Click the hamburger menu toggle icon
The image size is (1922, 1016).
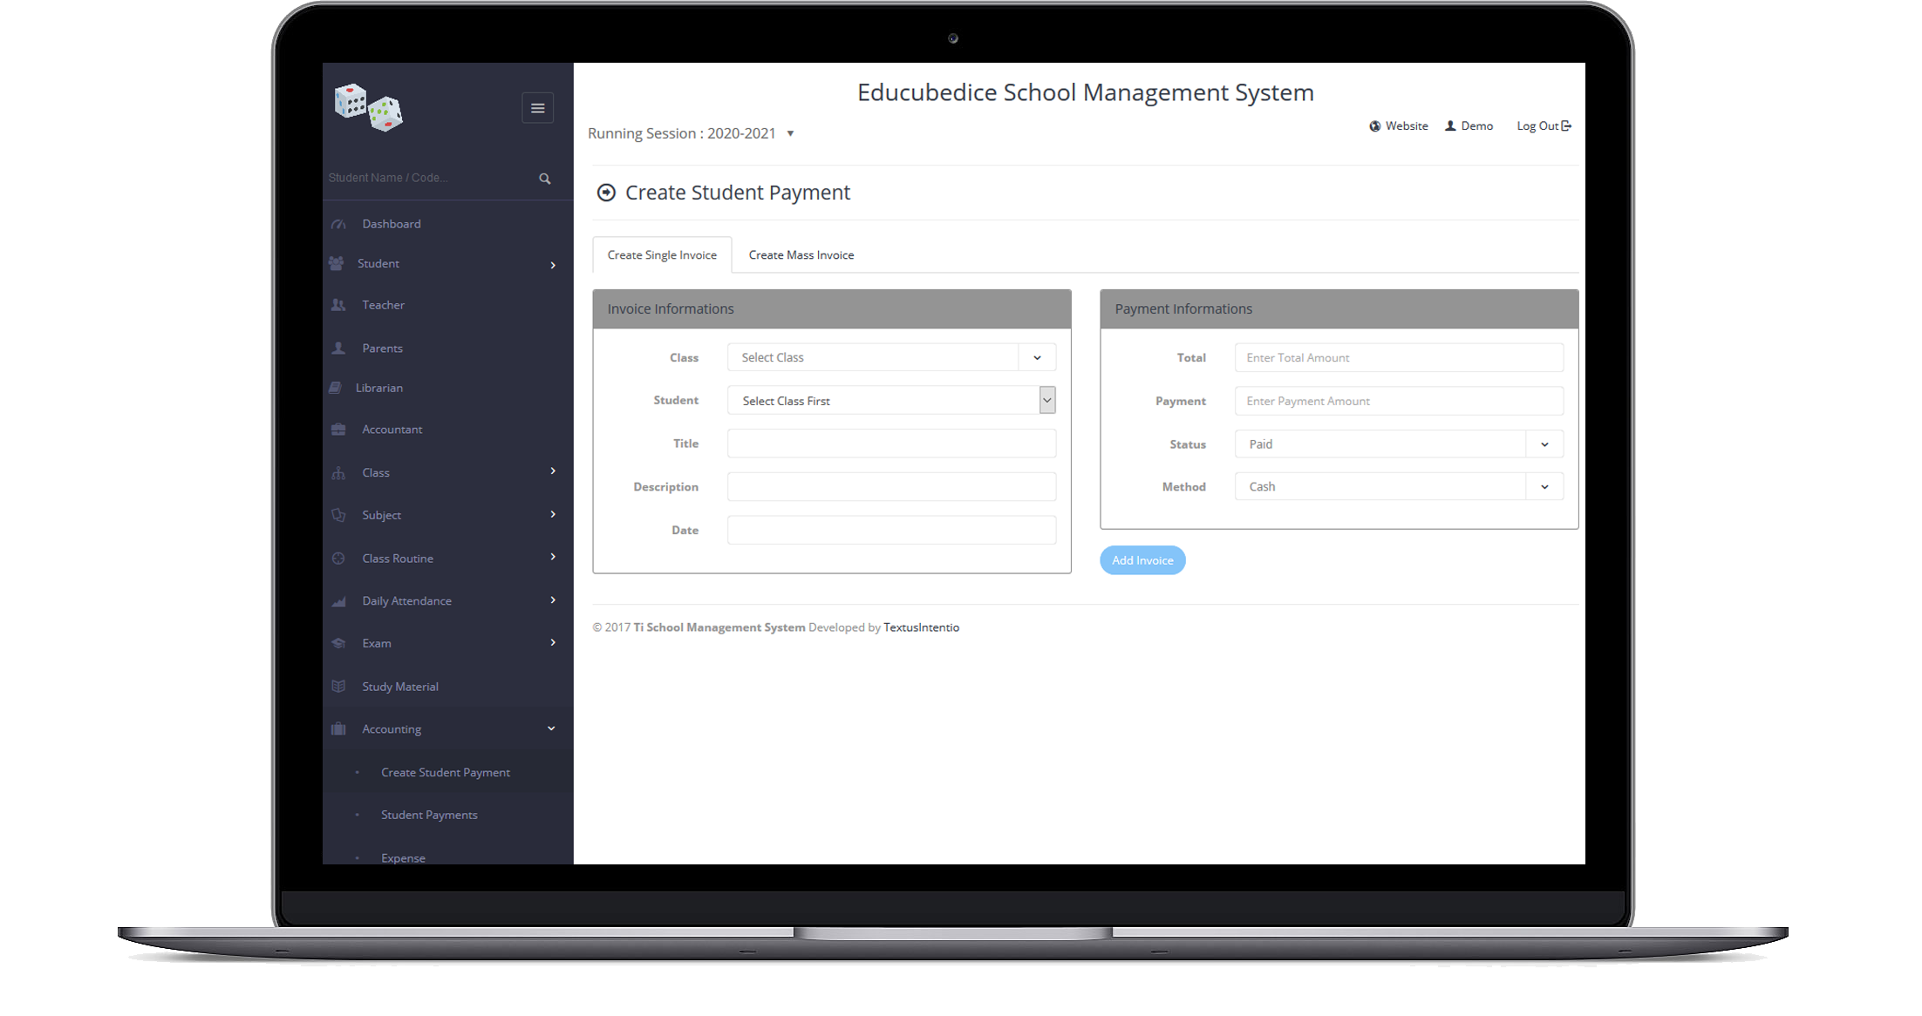[537, 108]
